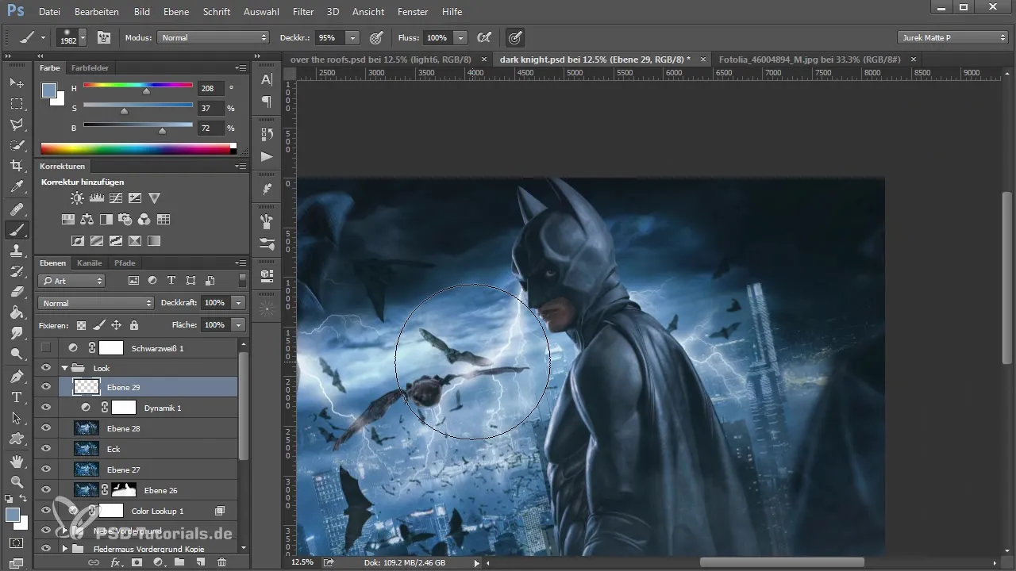The height and width of the screenshot is (571, 1016).
Task: Lock transparent pixels
Action: [80, 325]
